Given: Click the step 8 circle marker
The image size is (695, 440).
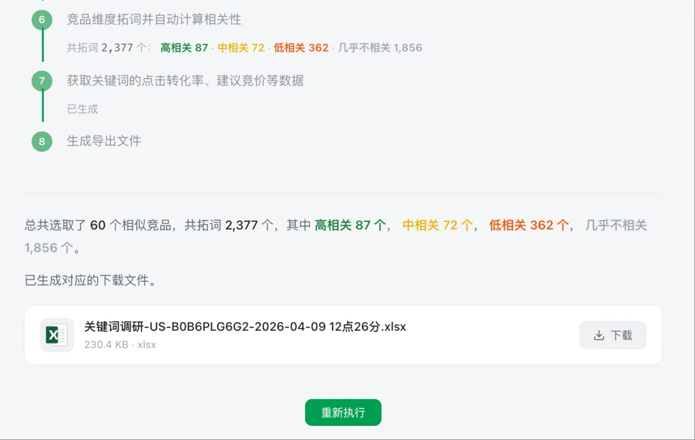Looking at the screenshot, I should click(42, 142).
